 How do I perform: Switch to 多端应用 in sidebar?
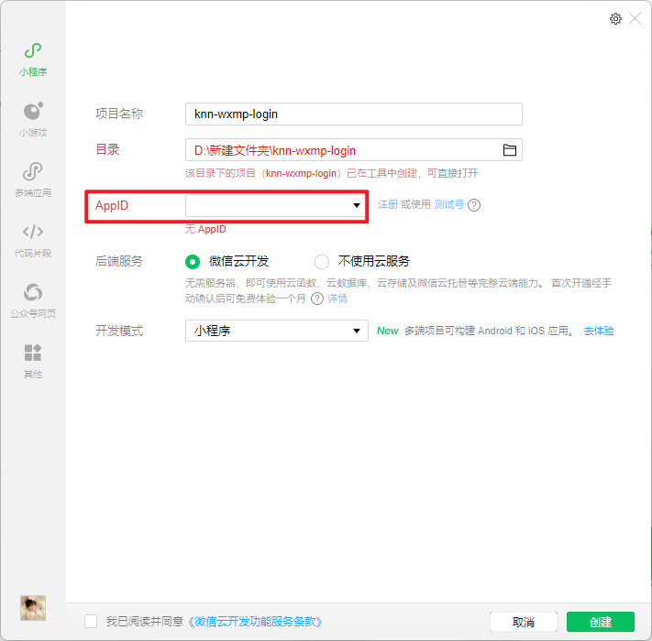tap(33, 179)
